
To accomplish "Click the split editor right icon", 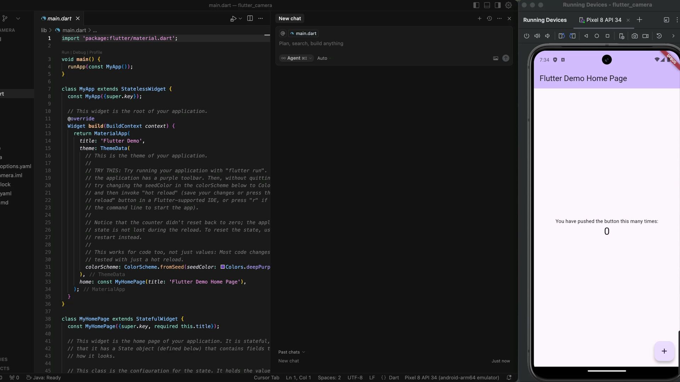I will 250,18.
